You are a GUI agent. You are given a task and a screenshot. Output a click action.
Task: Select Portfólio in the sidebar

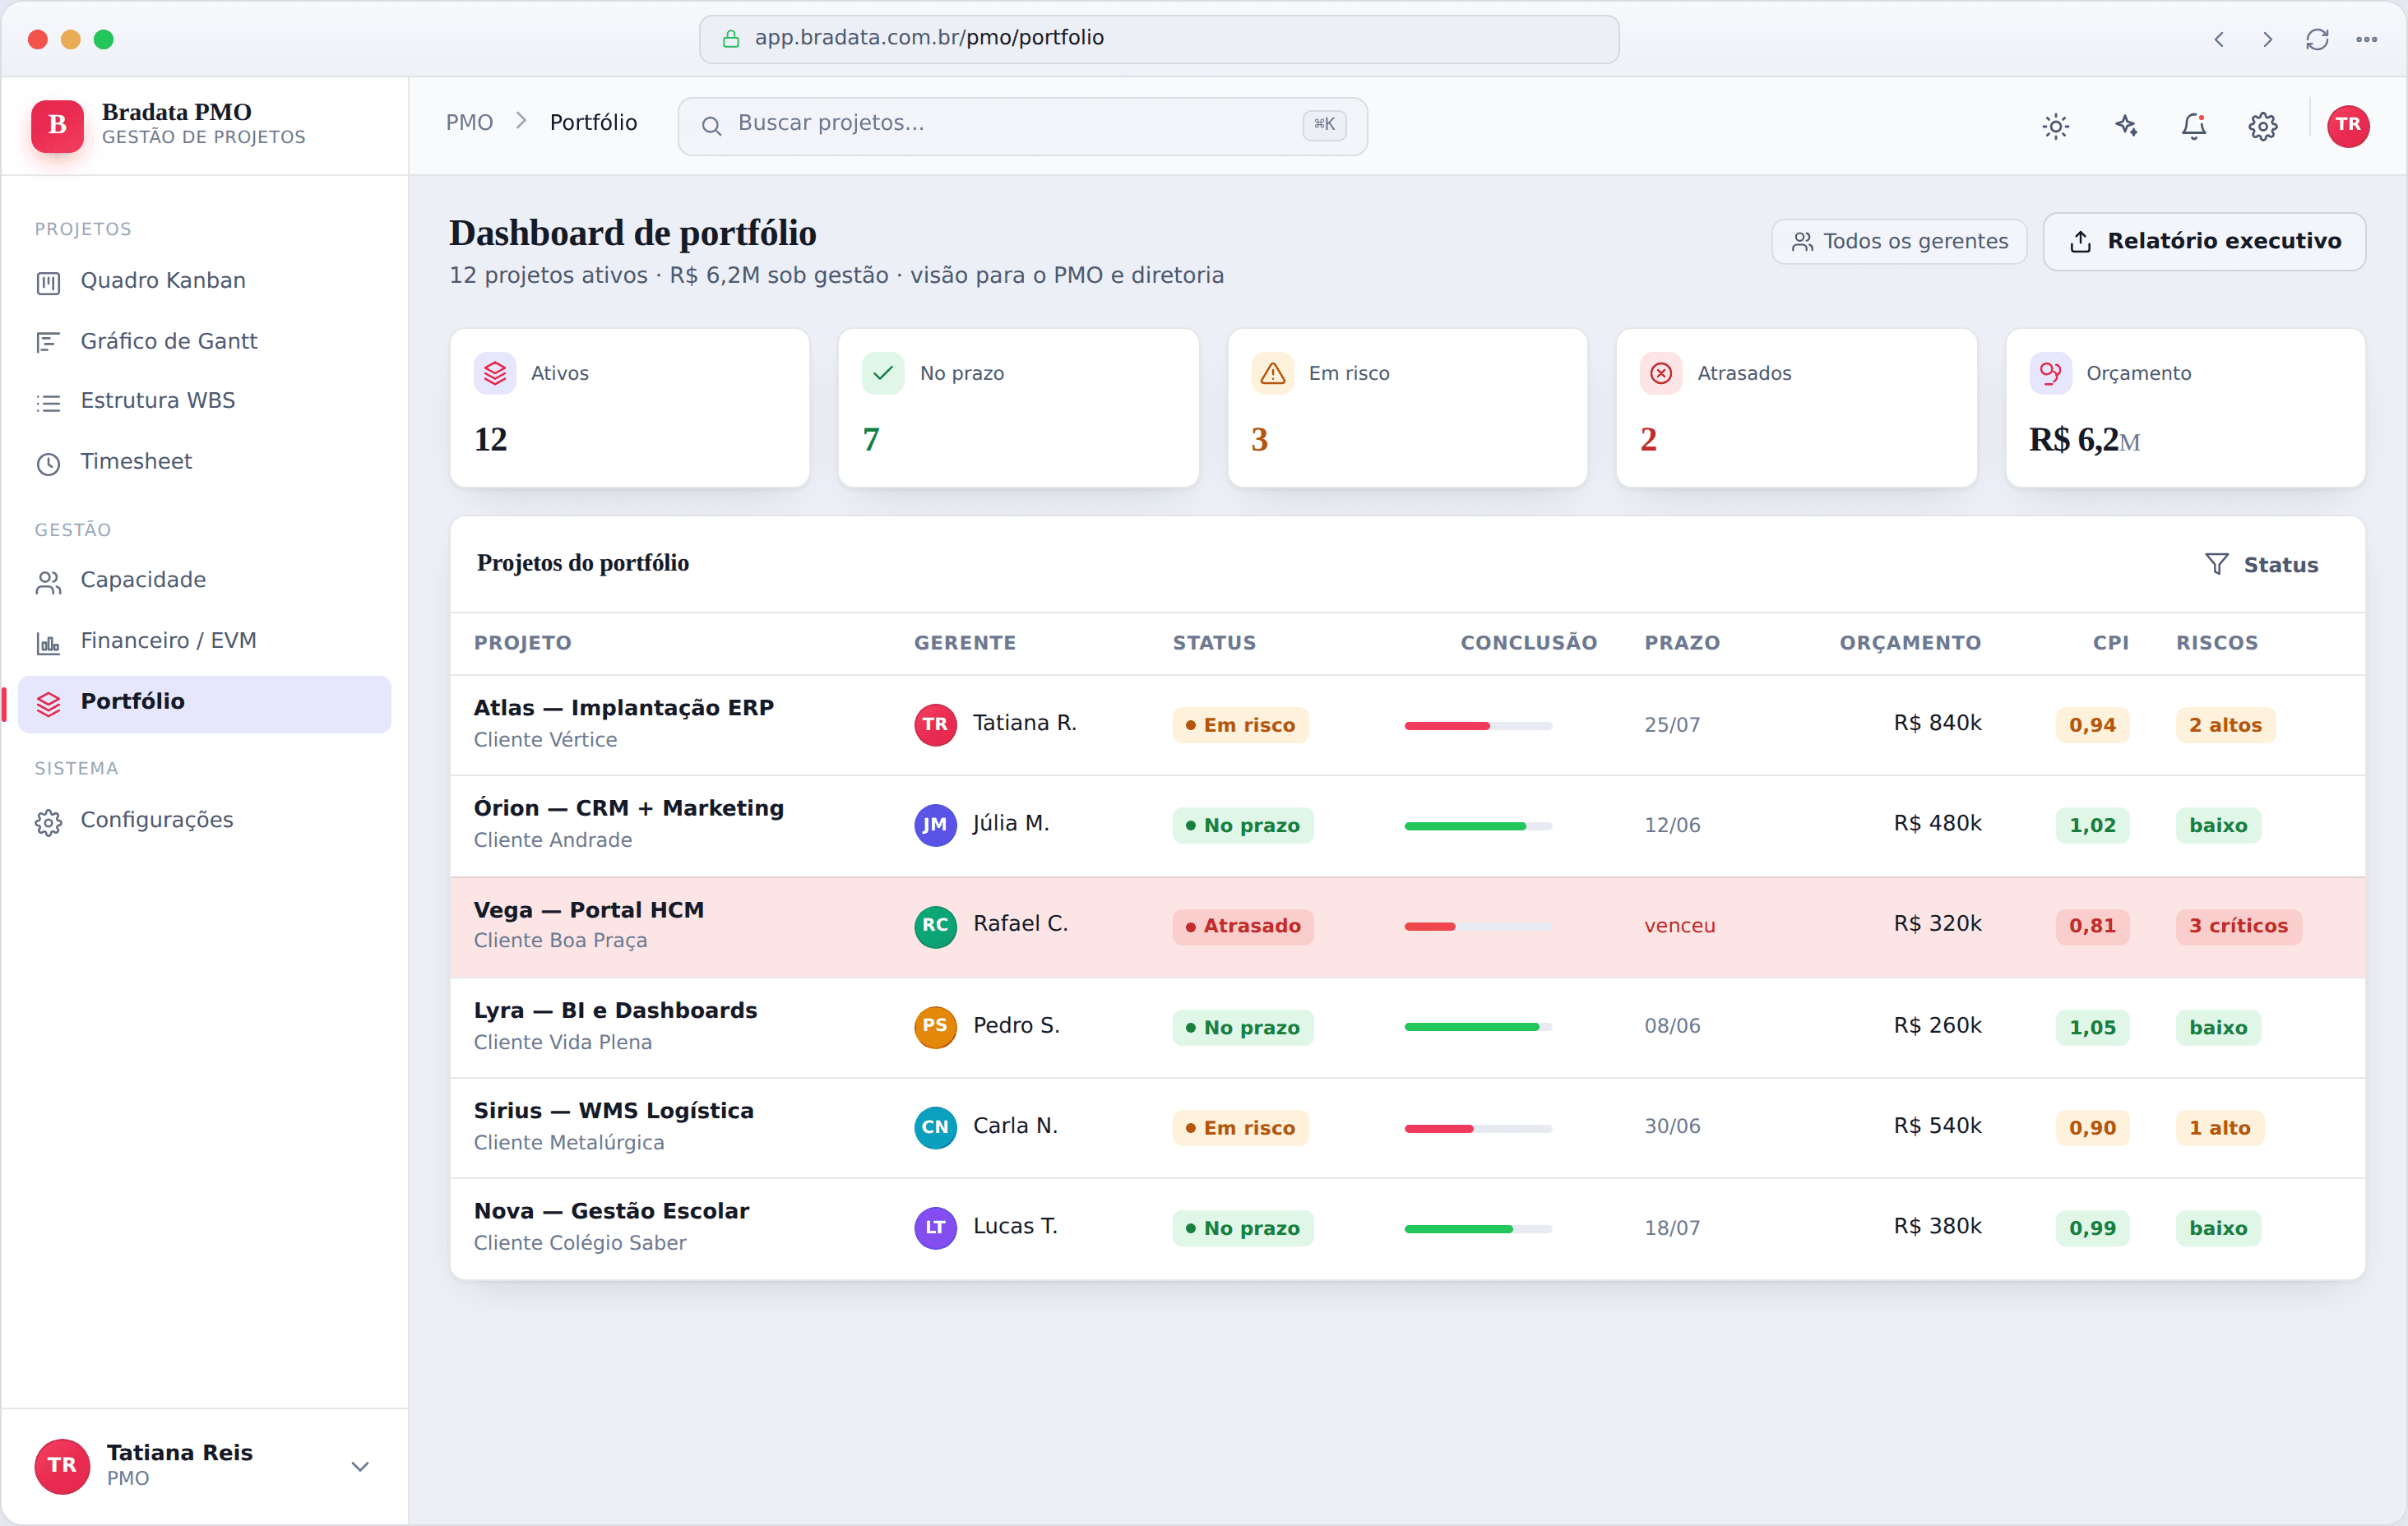point(204,702)
